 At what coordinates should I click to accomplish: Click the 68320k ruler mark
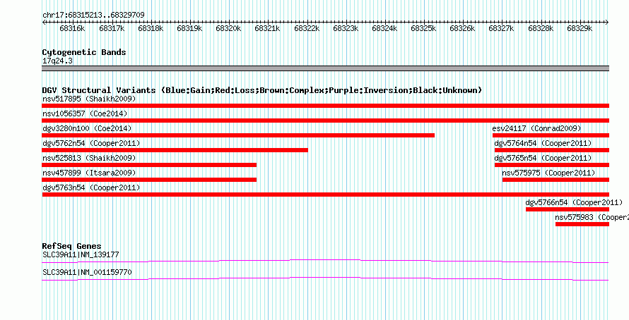pyautogui.click(x=228, y=29)
